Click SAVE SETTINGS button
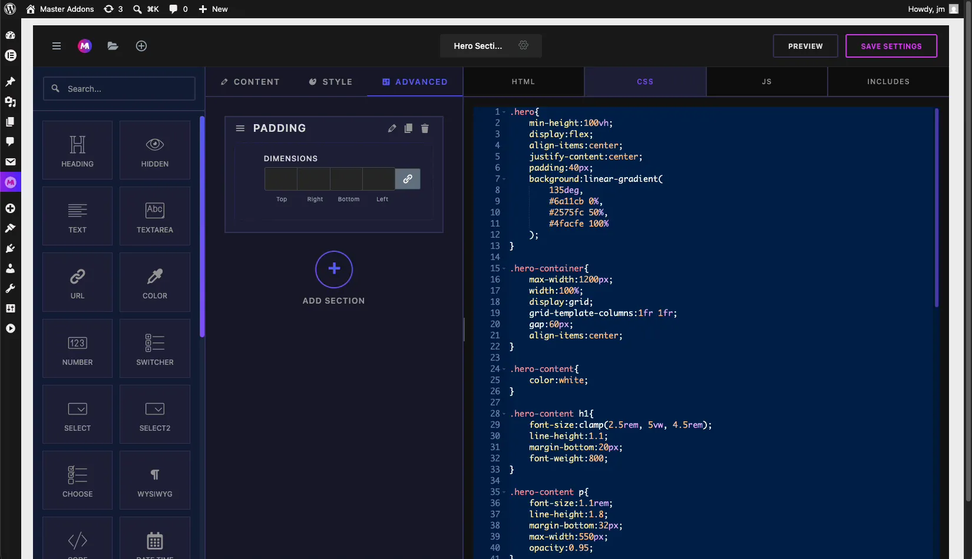 pyautogui.click(x=891, y=46)
